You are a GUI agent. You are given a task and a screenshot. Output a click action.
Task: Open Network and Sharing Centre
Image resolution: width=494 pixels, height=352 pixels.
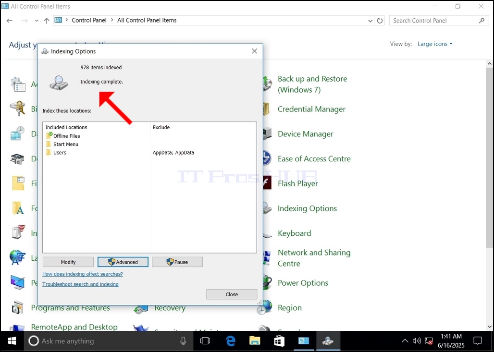pos(314,258)
